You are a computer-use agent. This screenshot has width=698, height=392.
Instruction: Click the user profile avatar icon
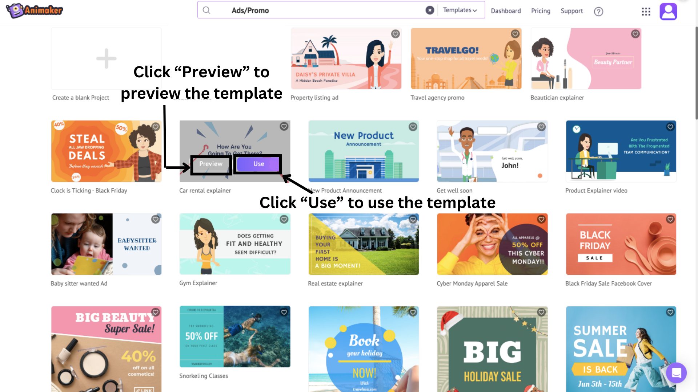(668, 11)
